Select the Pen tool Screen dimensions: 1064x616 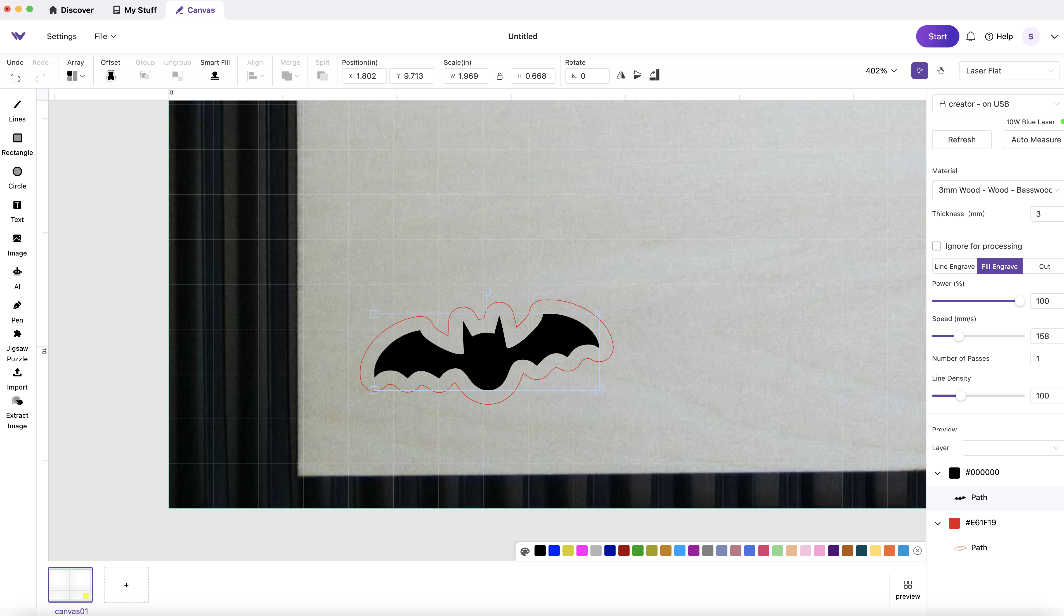(x=17, y=312)
